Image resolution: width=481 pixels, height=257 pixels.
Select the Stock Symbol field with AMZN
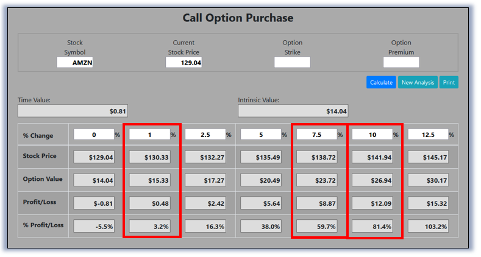click(75, 63)
